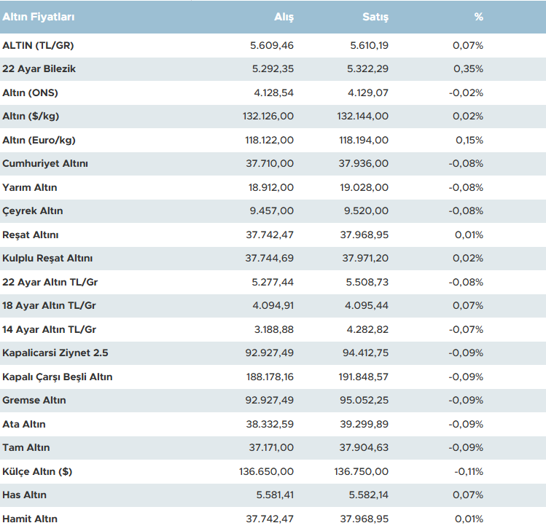
Task: Open the Altın (ONS) row label
Action: [30, 93]
